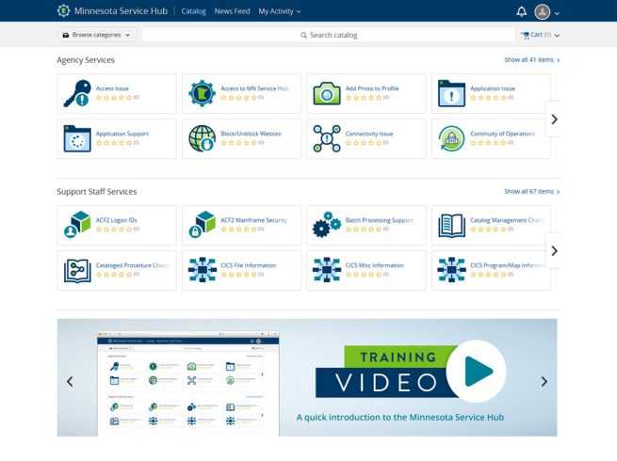Viewport: 617px width, 461px height.
Task: Click the ACF2 Mainframe Security lock cube icon
Action: pyautogui.click(x=202, y=225)
